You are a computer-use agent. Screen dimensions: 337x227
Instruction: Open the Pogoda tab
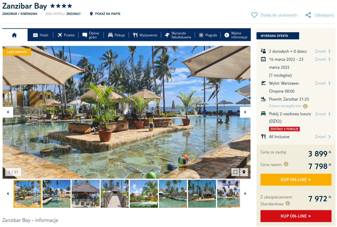[x=208, y=35]
